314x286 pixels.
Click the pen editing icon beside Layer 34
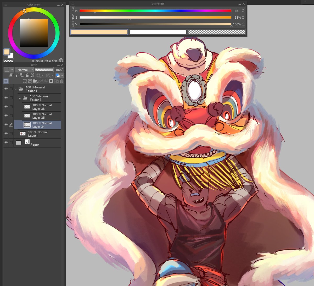pyautogui.click(x=11, y=125)
